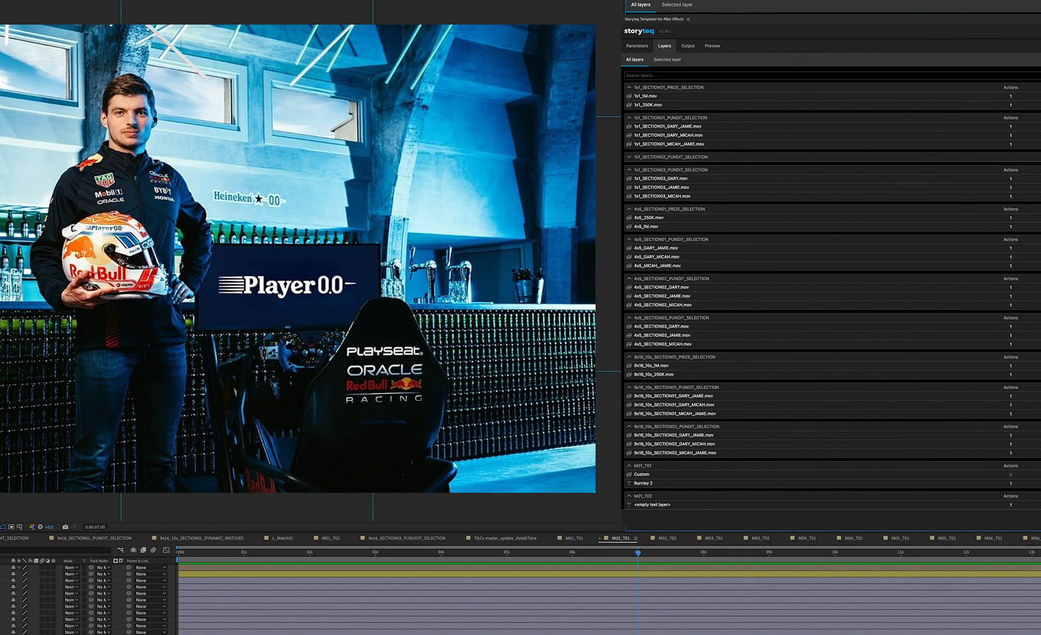
Task: Open Show Channel color management icon
Action: point(32,527)
